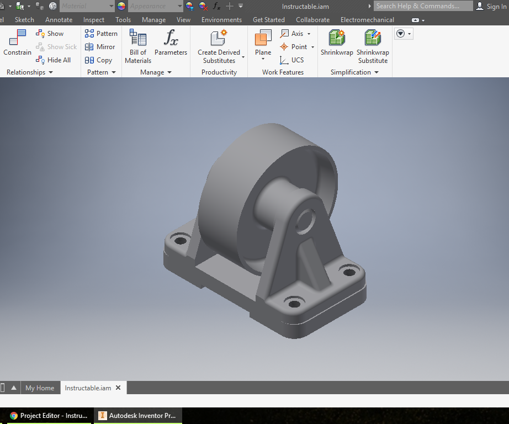
Task: Select the Mirror components tool
Action: (x=100, y=46)
